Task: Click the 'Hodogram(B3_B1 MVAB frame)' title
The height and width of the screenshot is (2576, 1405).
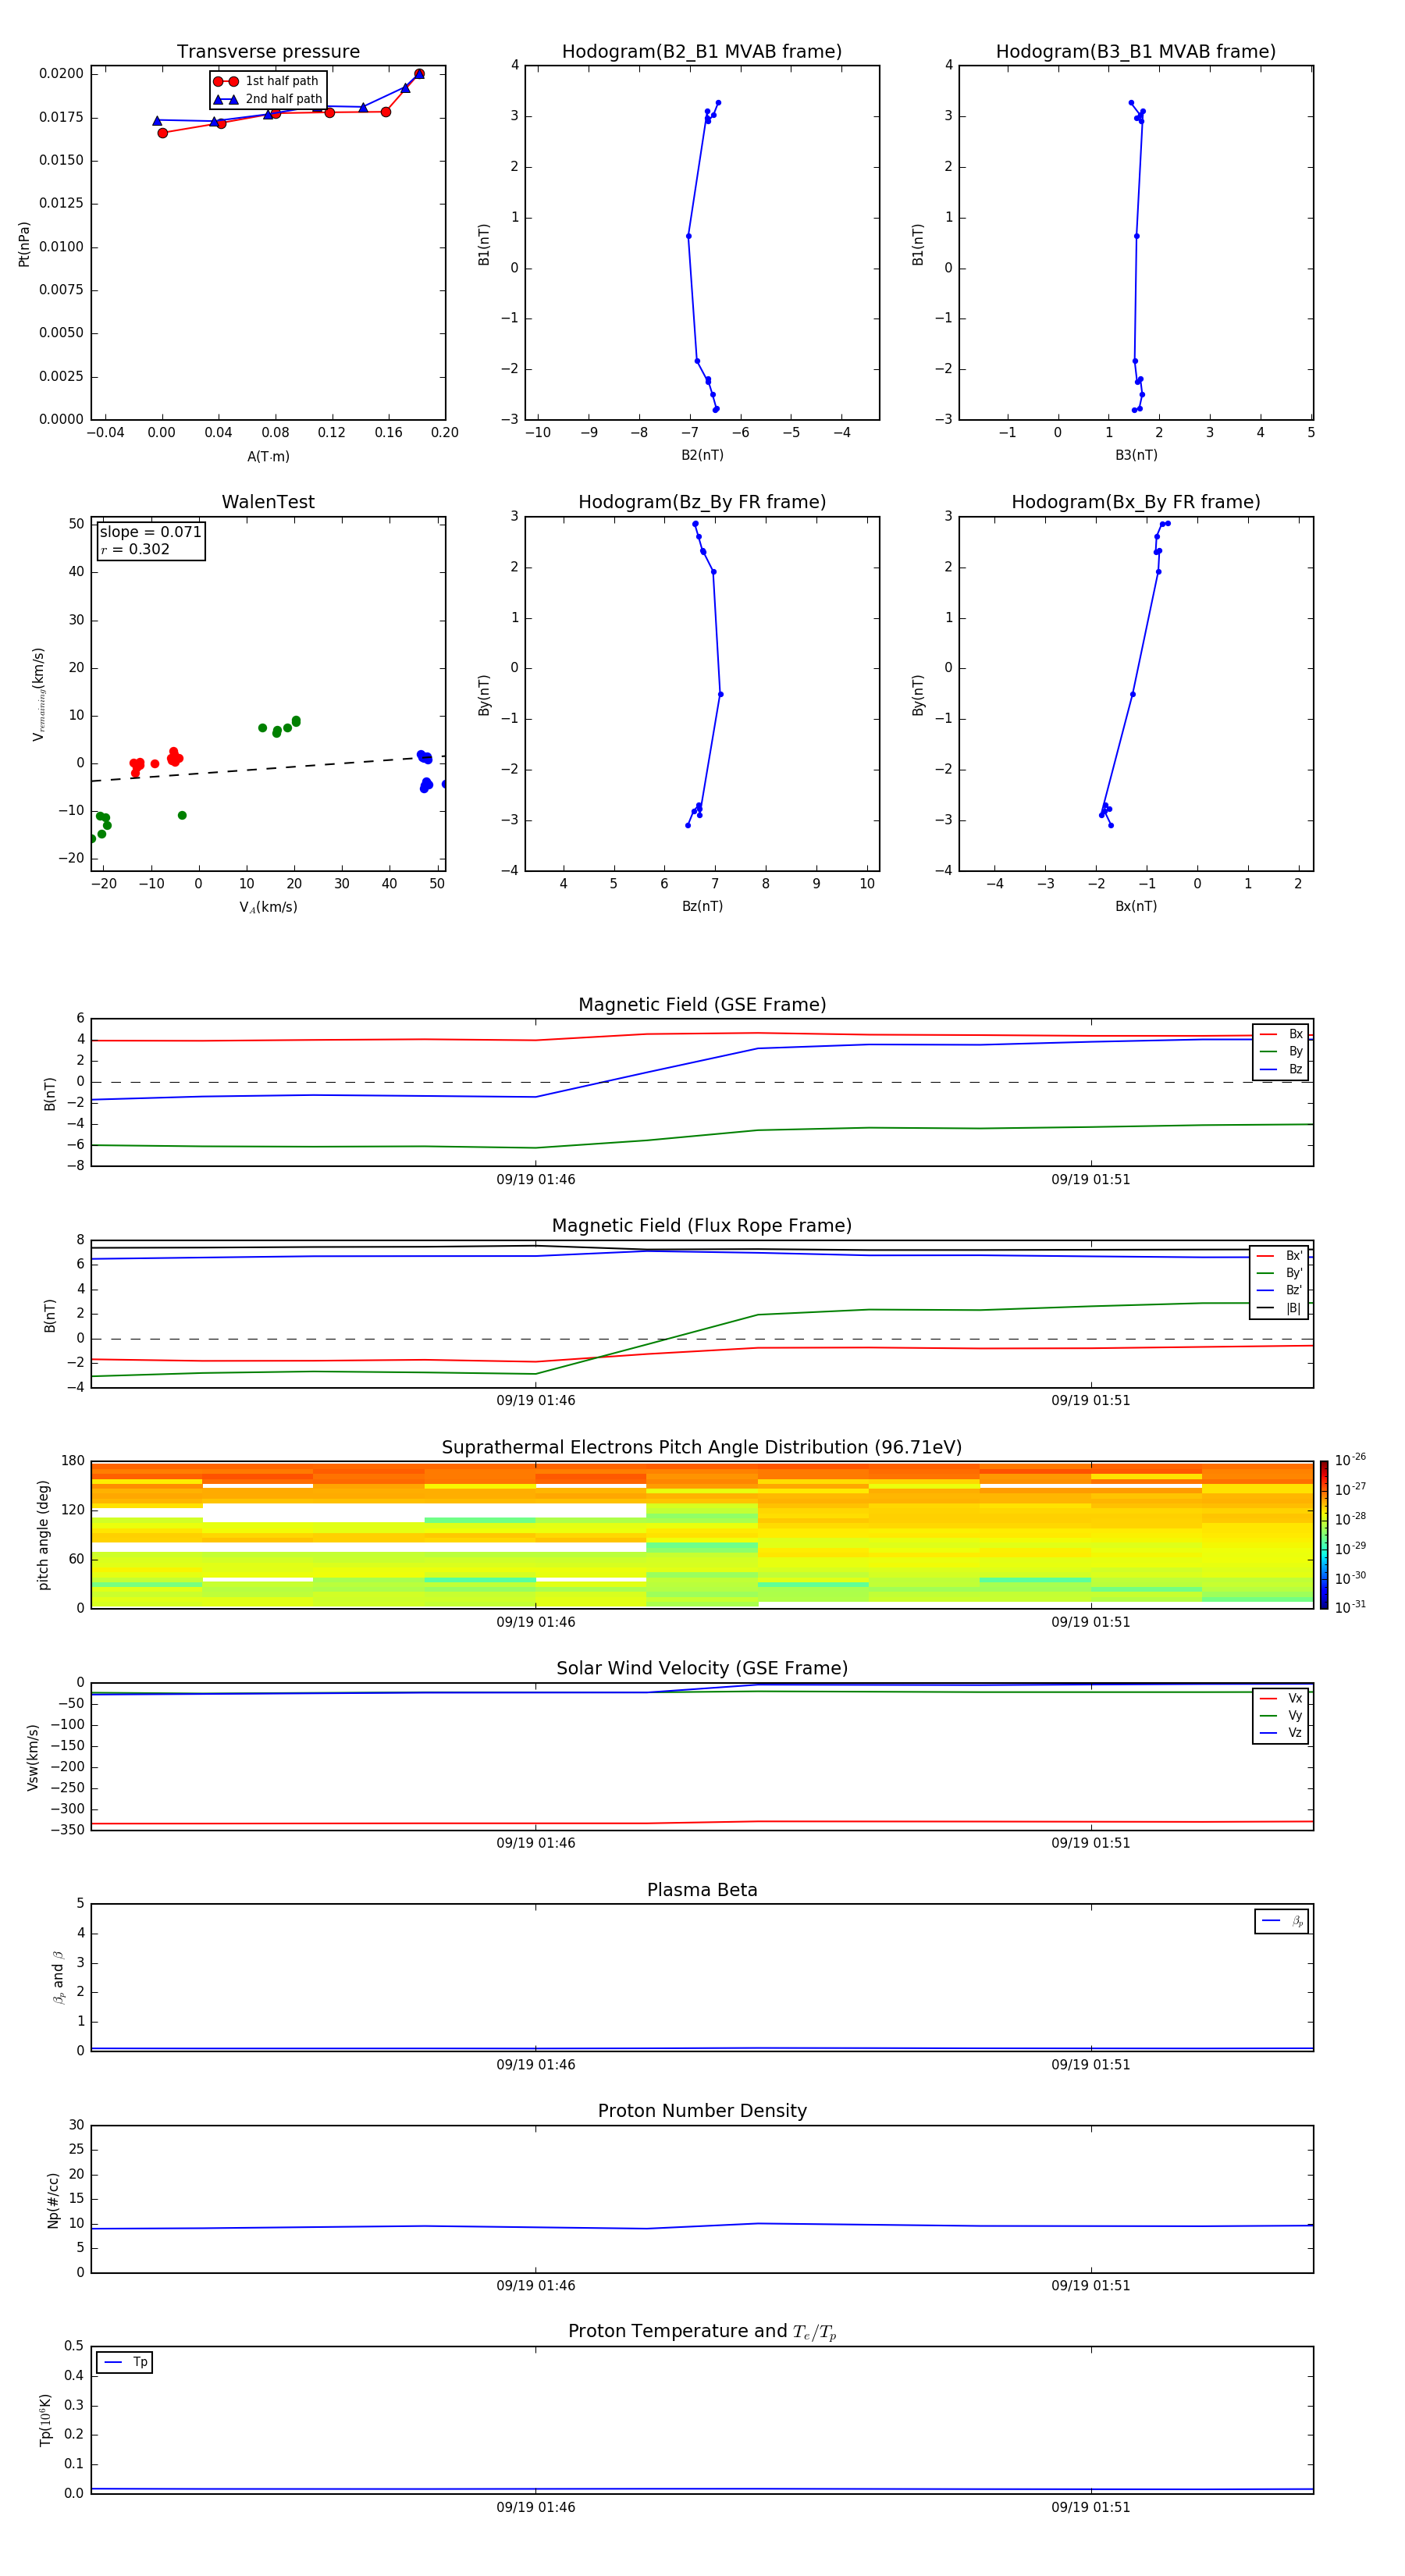Action: click(x=1136, y=51)
